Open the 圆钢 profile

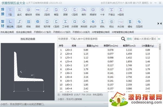coord(38,24)
